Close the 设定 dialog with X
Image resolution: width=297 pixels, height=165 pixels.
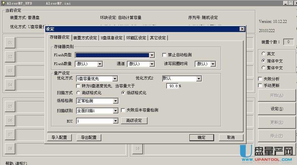[242, 29]
